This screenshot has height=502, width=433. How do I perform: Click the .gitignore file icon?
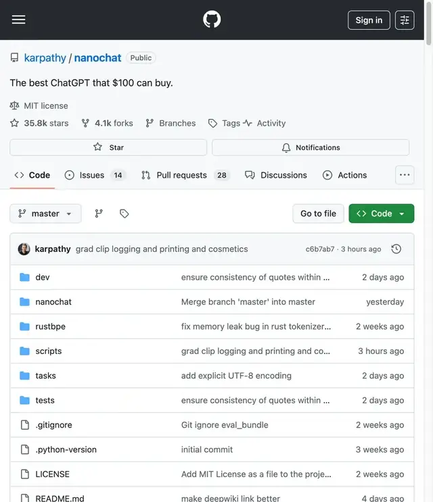24,425
